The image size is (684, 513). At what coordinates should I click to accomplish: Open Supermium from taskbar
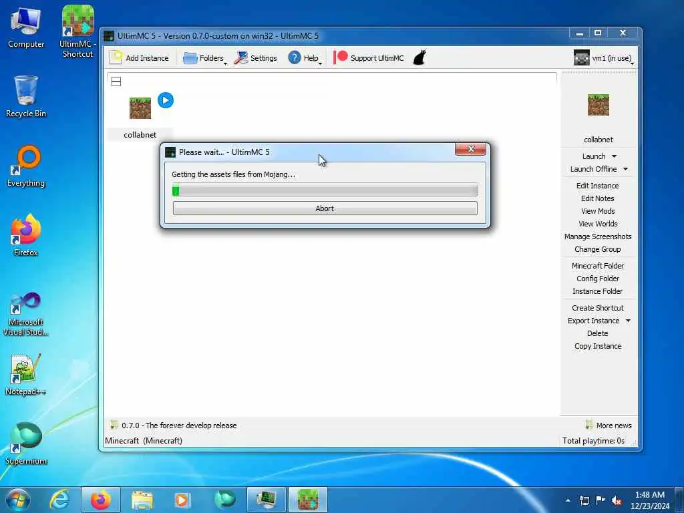pyautogui.click(x=225, y=500)
